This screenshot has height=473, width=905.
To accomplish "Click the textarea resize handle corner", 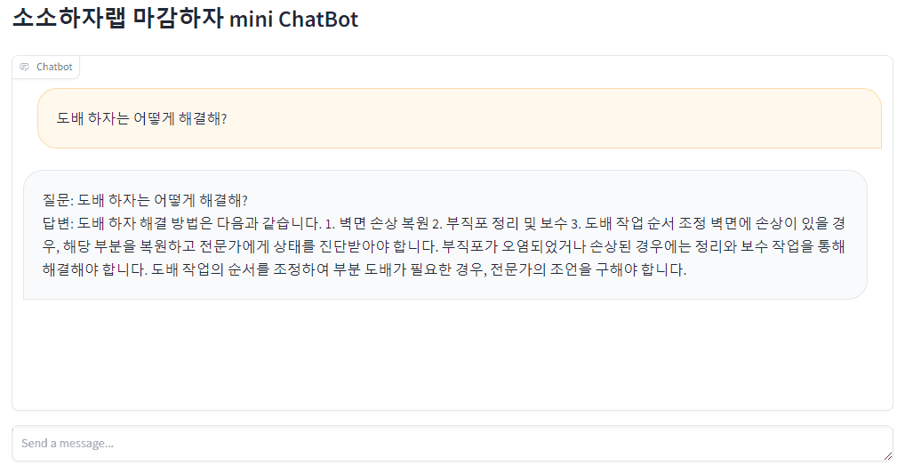I will pos(888,456).
